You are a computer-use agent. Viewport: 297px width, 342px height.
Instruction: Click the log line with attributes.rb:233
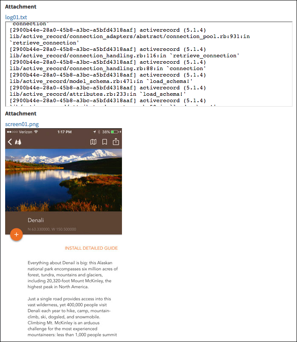[98, 94]
